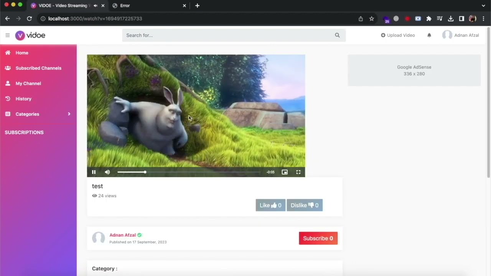Viewport: 491px width, 276px height.
Task: Click Upload Video in header
Action: click(398, 35)
